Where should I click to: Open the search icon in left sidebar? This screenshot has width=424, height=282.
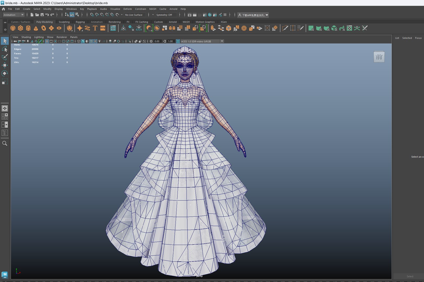pos(5,143)
